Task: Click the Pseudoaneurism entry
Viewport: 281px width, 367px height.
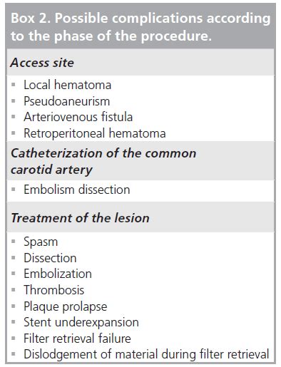Action: pos(67,101)
